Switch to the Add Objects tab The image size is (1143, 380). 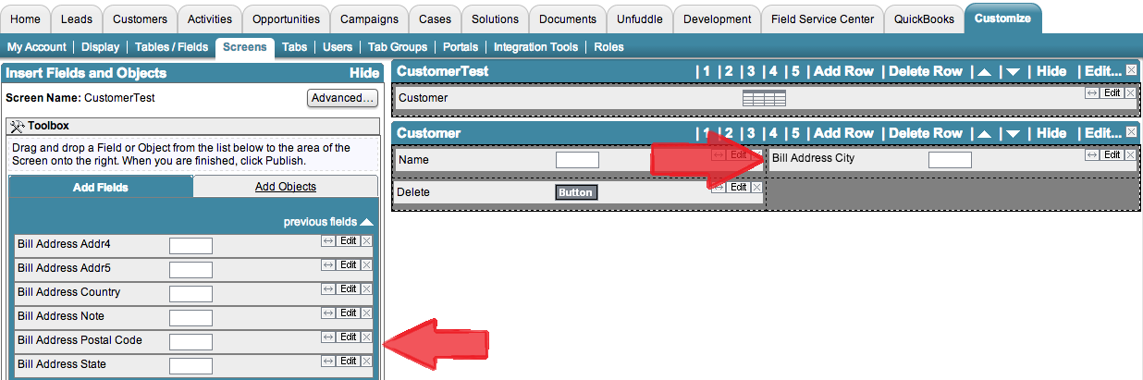(285, 187)
